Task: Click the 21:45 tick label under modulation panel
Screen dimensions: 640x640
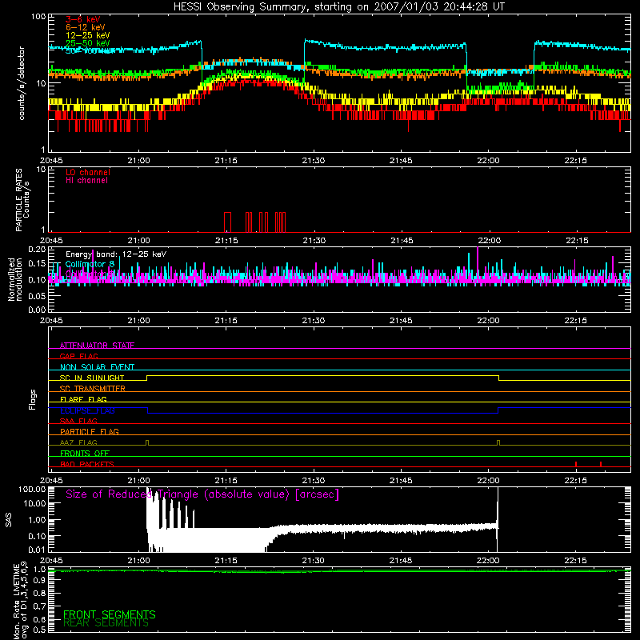Action: [401, 321]
